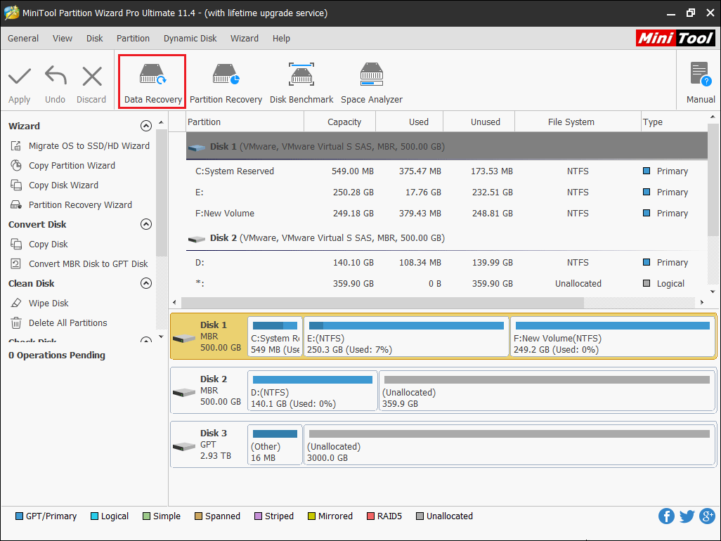Start Disk Benchmark tool
721x541 pixels.
point(301,82)
